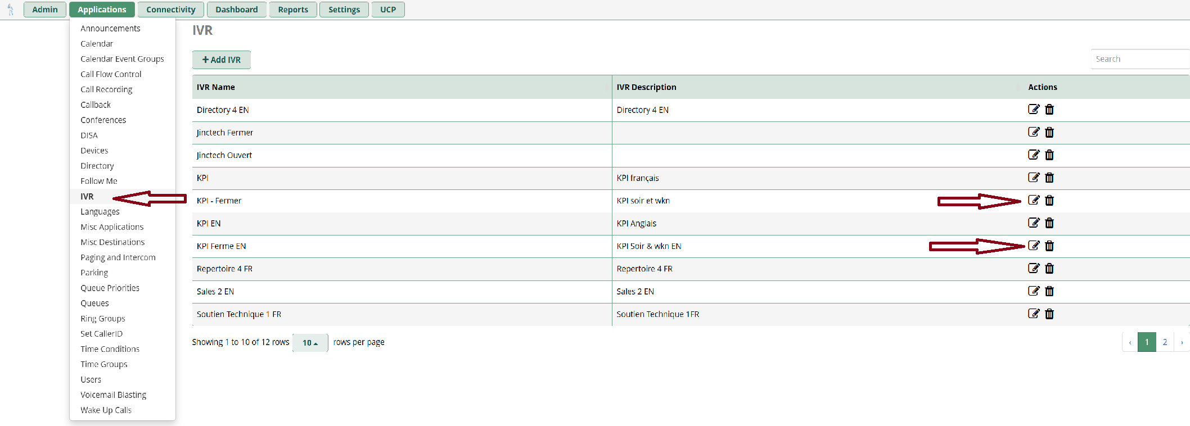The image size is (1190, 426).
Task: Click the Add IVR button
Action: [222, 60]
